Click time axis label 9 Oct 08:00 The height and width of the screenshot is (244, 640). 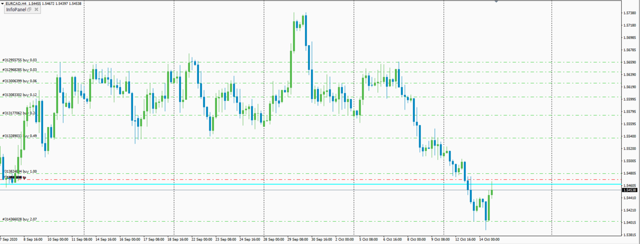(x=441, y=240)
